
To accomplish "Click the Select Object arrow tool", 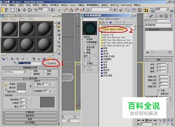I will (x=2, y=10).
